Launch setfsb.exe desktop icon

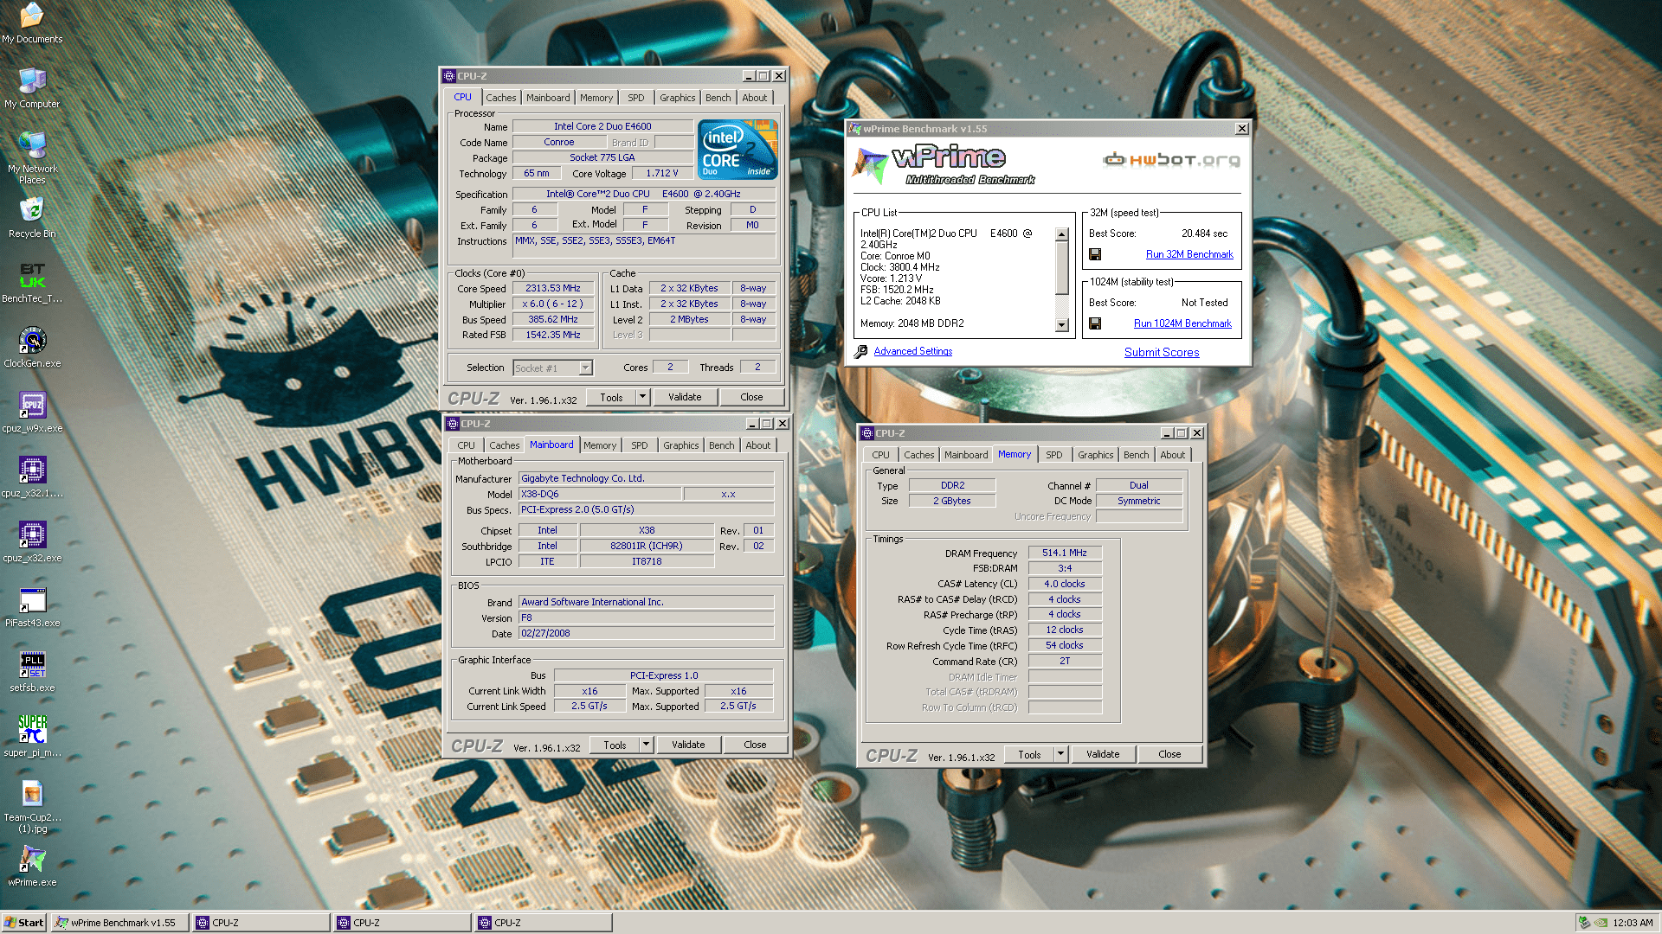[x=32, y=672]
